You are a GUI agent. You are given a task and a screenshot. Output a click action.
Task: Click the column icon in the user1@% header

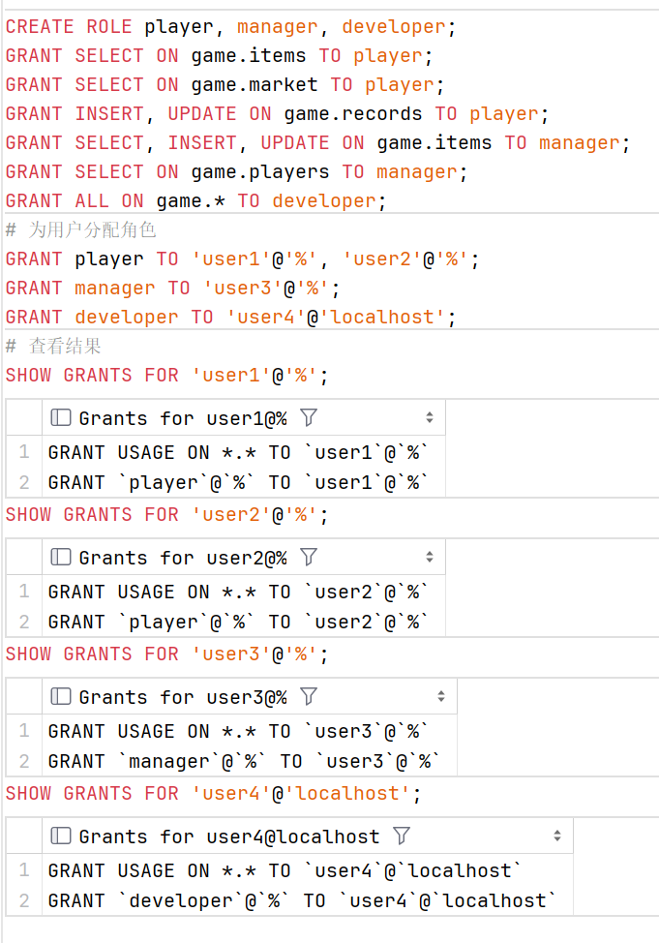(x=61, y=417)
